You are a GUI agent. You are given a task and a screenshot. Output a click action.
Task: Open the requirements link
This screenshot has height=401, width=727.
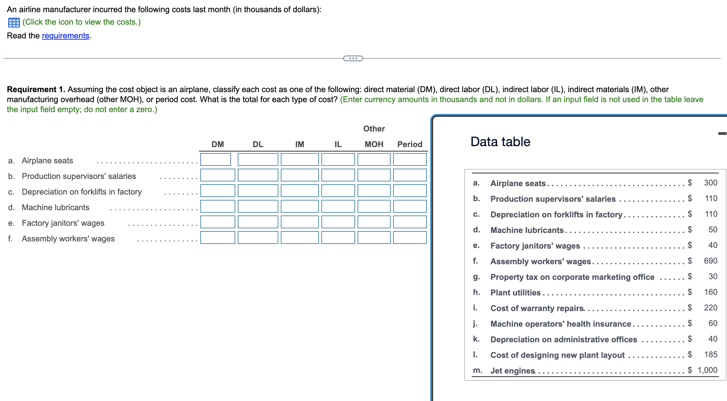pos(65,36)
